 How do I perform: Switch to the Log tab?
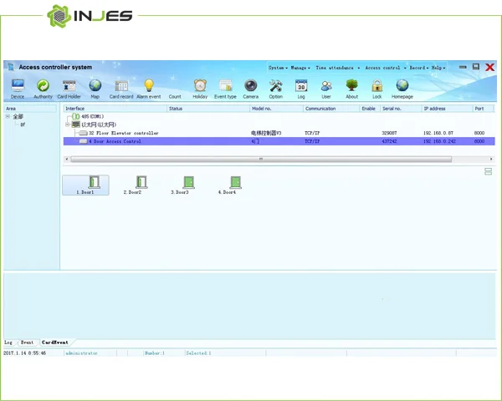click(9, 343)
